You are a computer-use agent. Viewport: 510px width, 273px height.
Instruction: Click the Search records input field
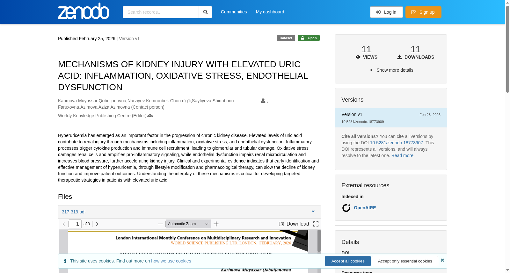point(161,12)
